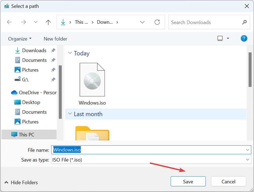Image resolution: width=254 pixels, height=192 pixels.
Task: Select the folder under Last month
Action: (x=92, y=133)
